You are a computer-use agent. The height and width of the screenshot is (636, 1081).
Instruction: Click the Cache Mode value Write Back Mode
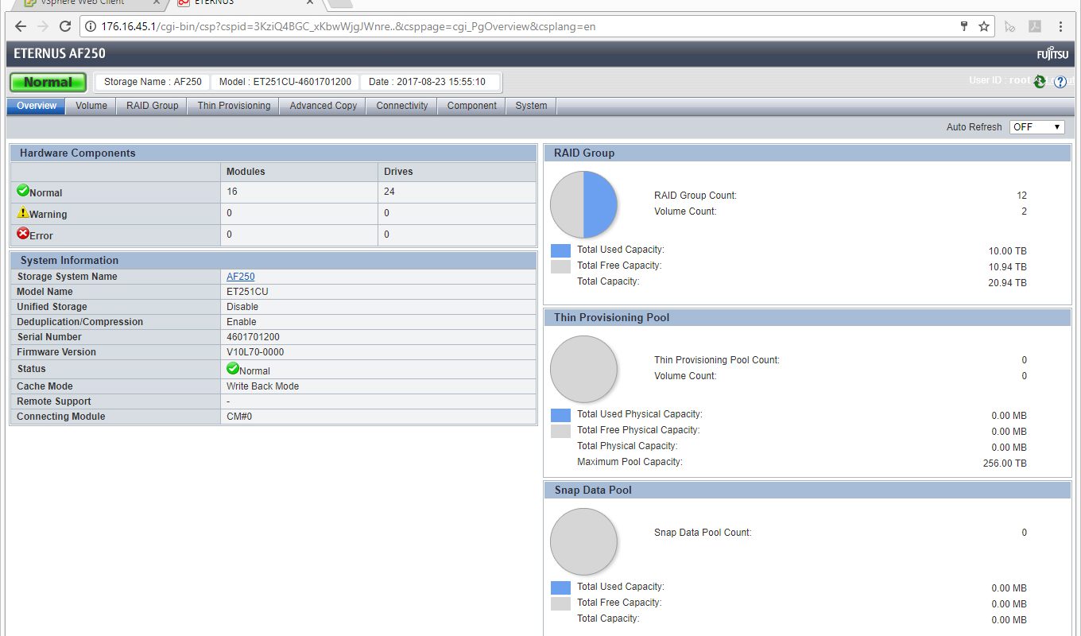(262, 386)
